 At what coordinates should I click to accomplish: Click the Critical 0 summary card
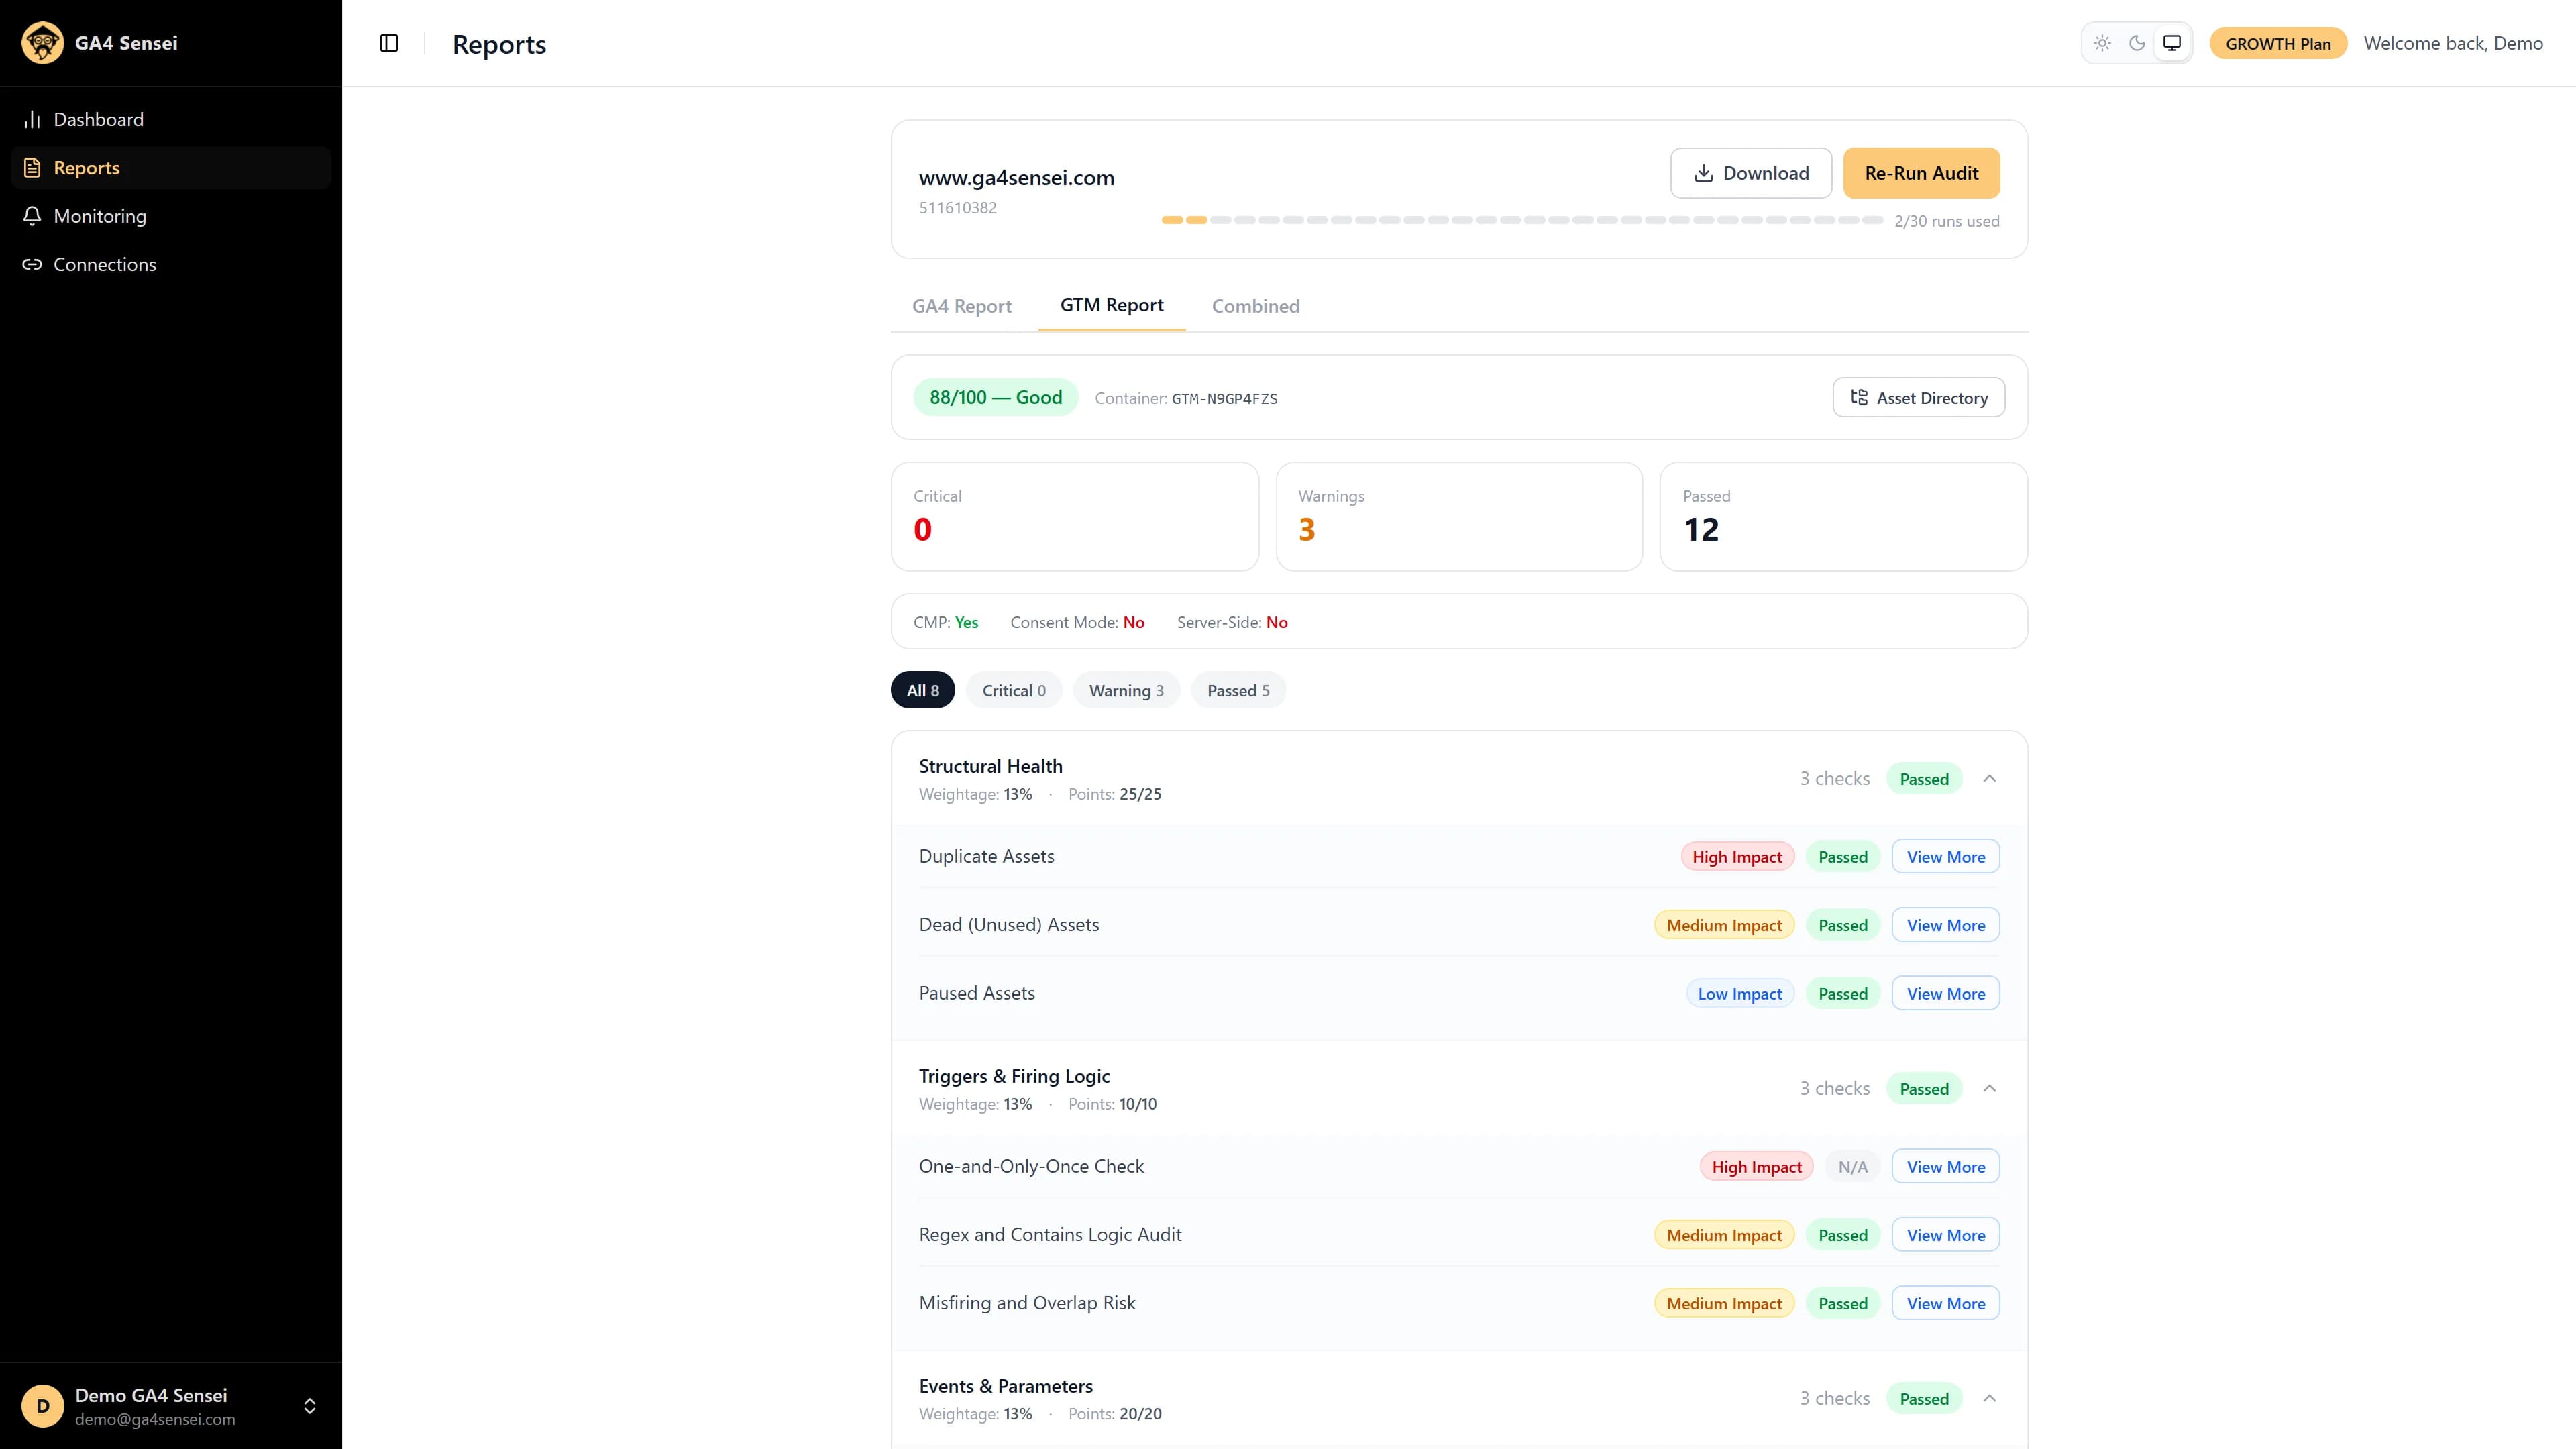(x=1074, y=516)
